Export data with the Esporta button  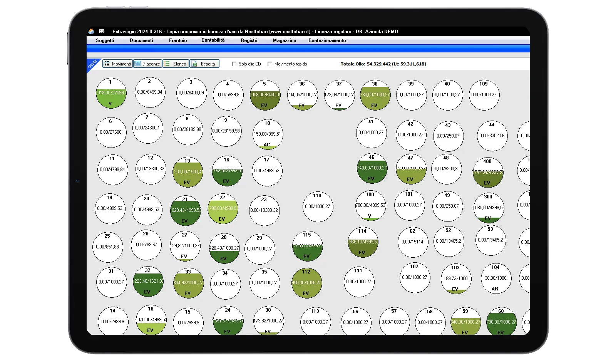pyautogui.click(x=204, y=64)
